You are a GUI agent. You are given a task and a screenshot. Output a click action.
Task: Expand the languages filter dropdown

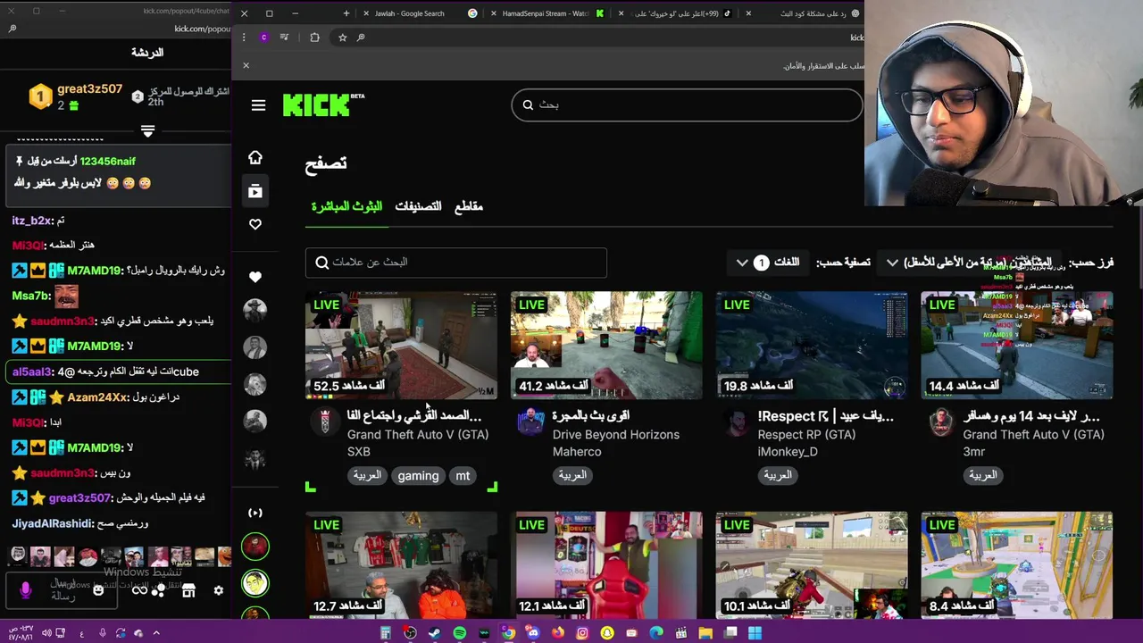click(768, 263)
